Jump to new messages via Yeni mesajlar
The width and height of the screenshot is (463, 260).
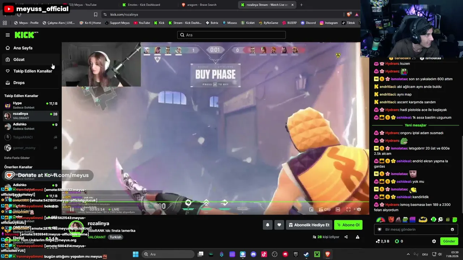[x=416, y=125]
